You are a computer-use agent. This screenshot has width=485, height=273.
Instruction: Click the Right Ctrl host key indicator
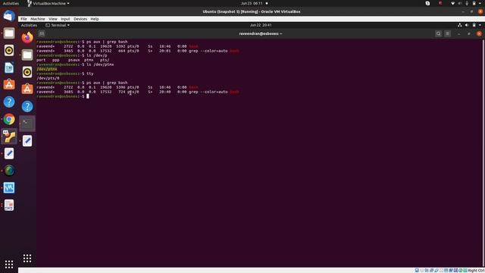point(477,271)
